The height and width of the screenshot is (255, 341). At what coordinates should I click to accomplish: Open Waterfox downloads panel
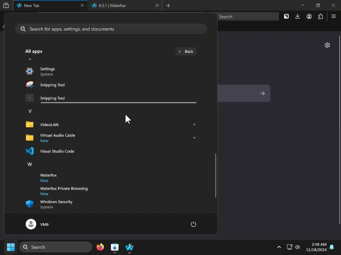tap(298, 17)
